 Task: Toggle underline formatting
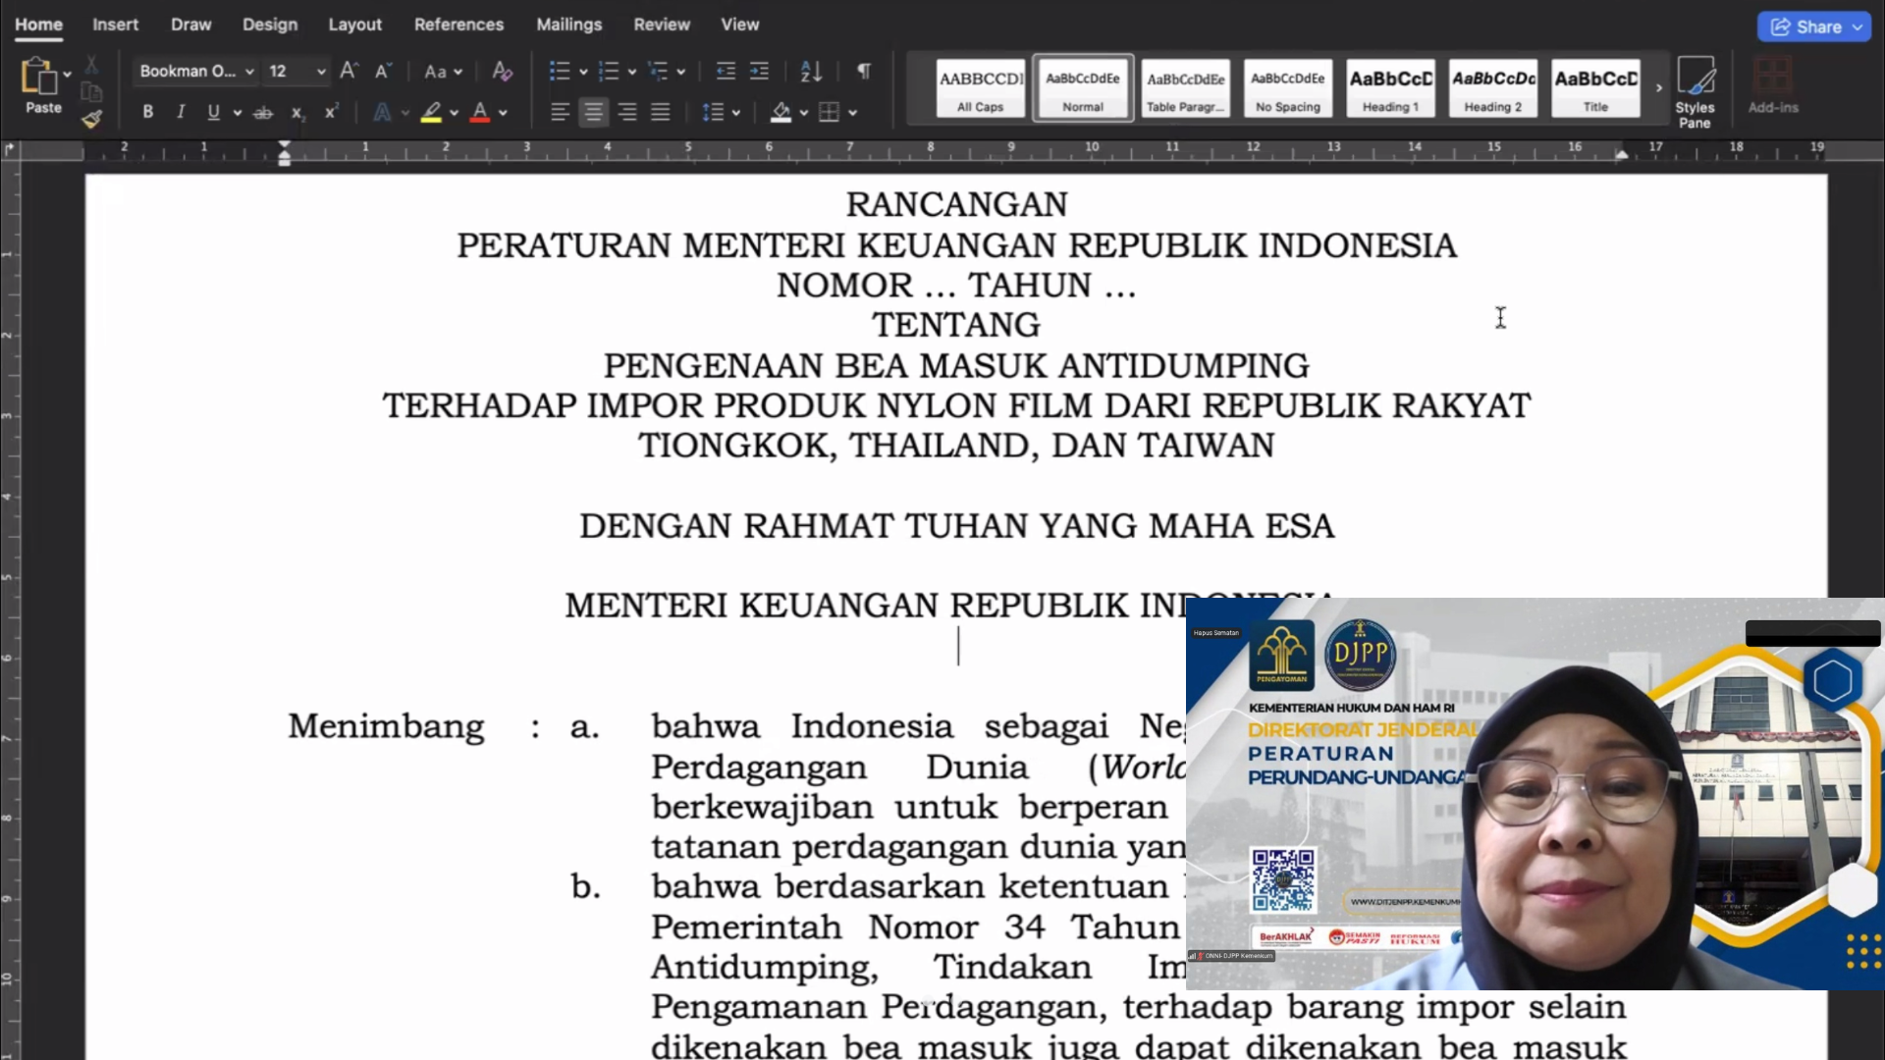[213, 113]
